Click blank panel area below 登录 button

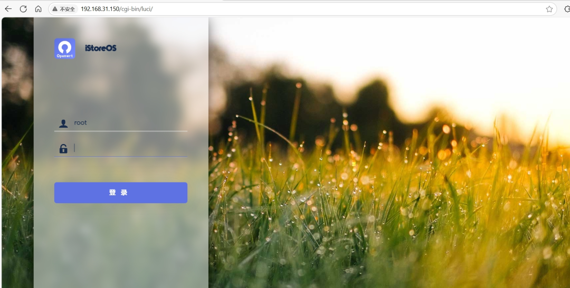click(120, 243)
